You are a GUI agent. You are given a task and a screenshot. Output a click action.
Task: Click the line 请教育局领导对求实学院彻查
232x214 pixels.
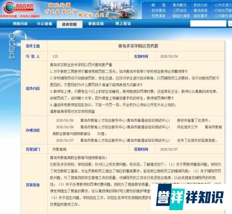[x=73, y=111]
